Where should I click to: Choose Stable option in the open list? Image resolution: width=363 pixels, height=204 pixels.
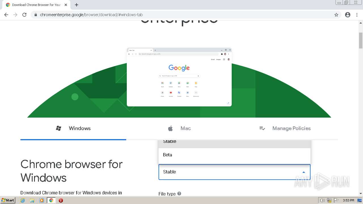(235, 144)
